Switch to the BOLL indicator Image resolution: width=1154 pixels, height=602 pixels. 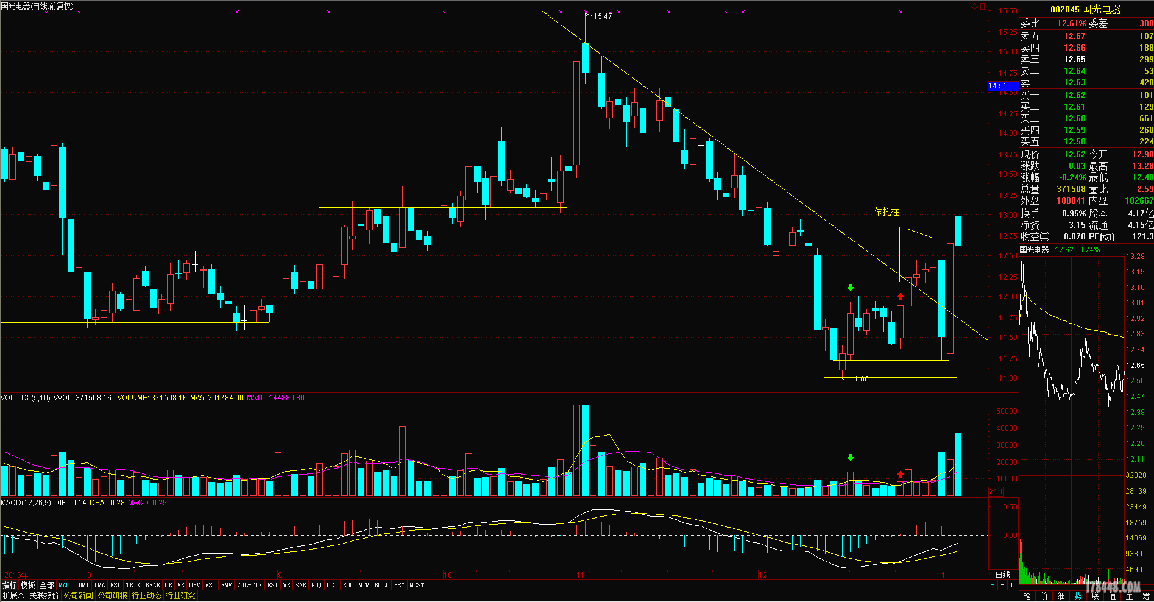click(x=382, y=585)
